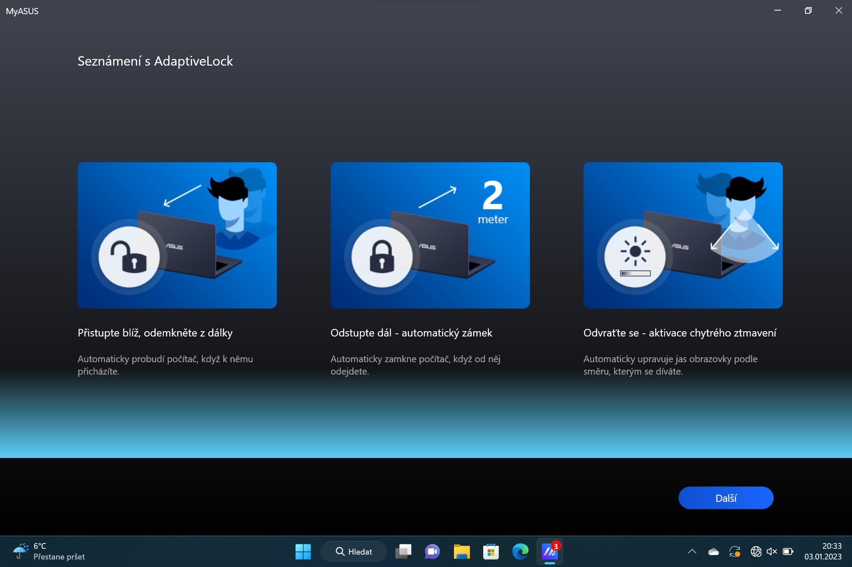Click heading 'Odstupte dál - automatický zámek'
Screen dimensions: 852x567
[x=411, y=333]
